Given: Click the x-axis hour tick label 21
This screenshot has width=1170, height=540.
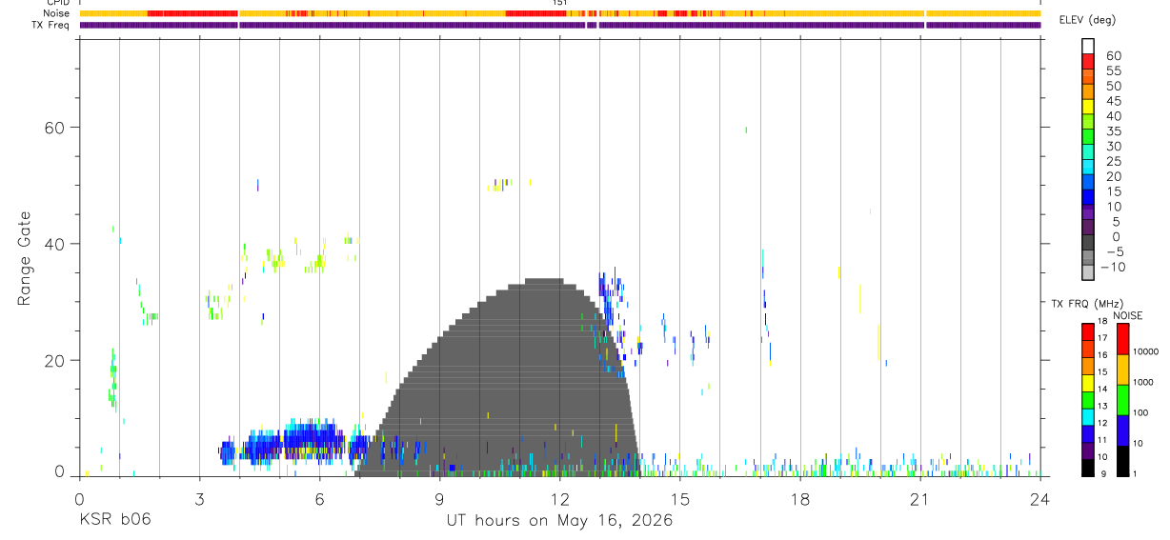Looking at the screenshot, I should (x=920, y=498).
